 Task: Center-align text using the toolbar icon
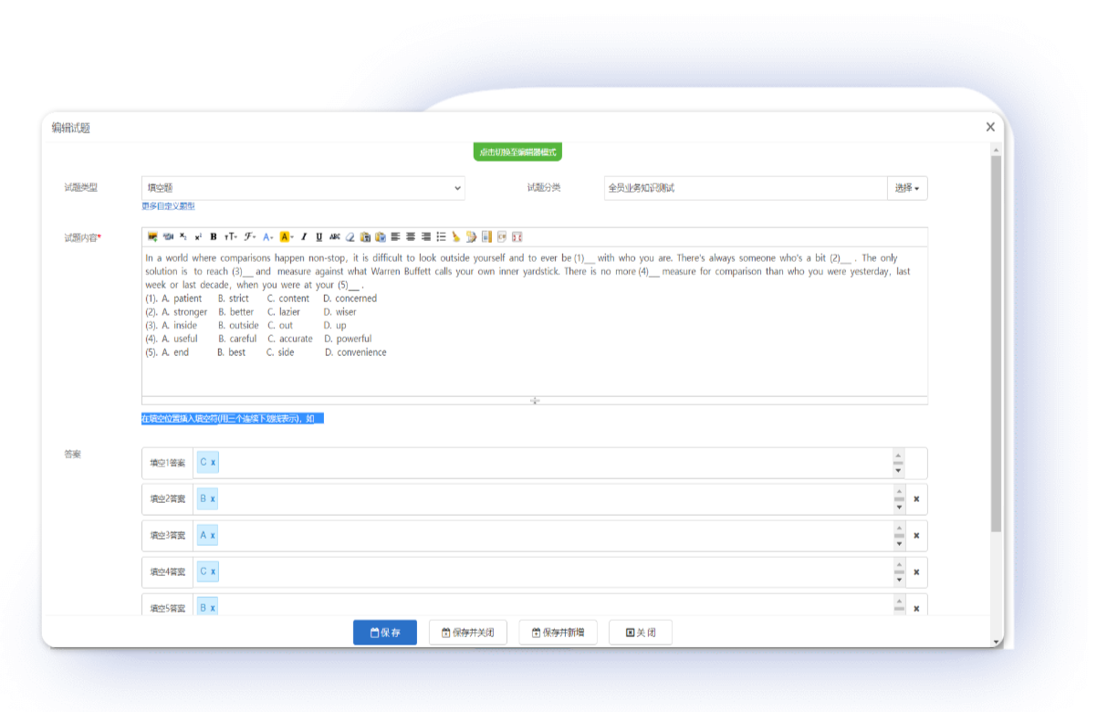[x=411, y=237]
